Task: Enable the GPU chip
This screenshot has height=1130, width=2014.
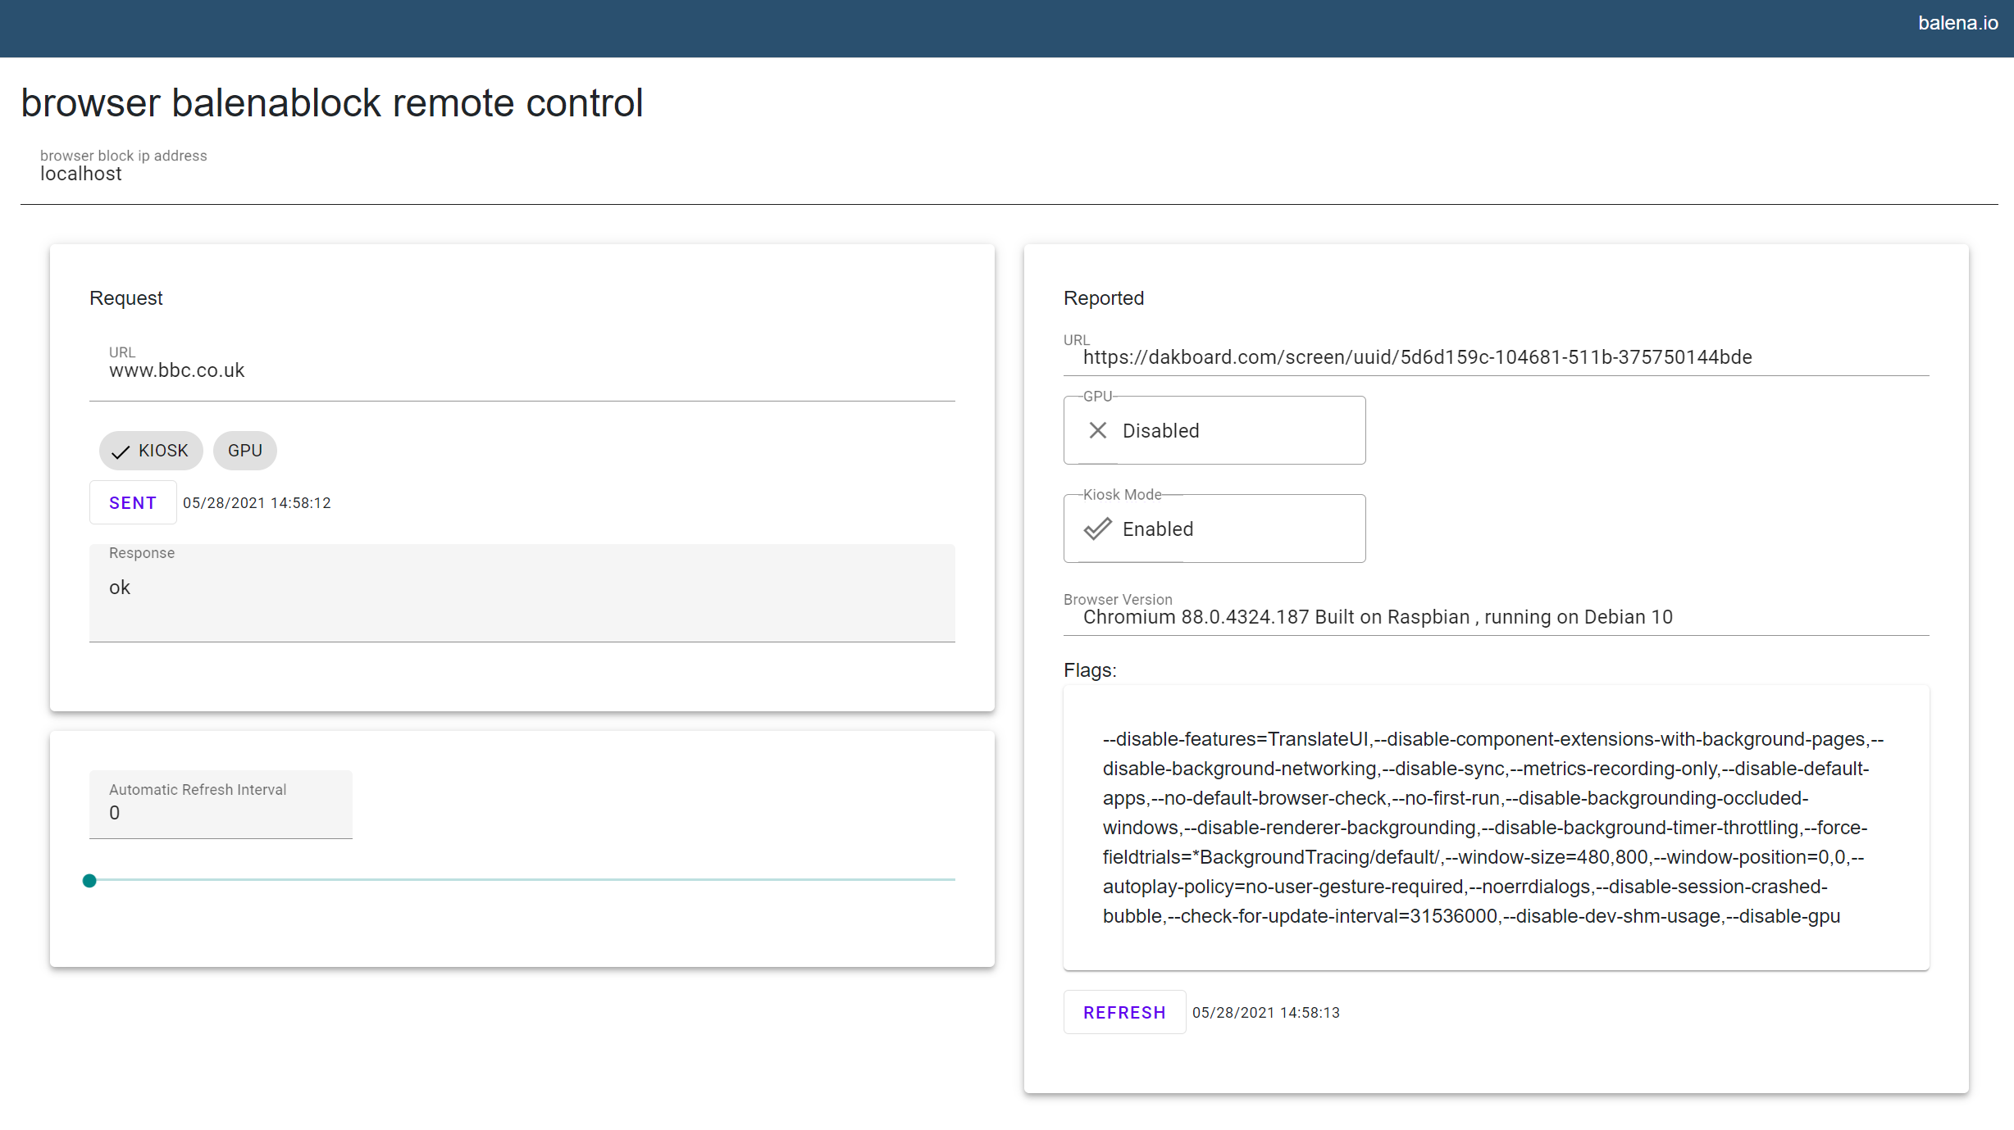Action: pyautogui.click(x=244, y=451)
